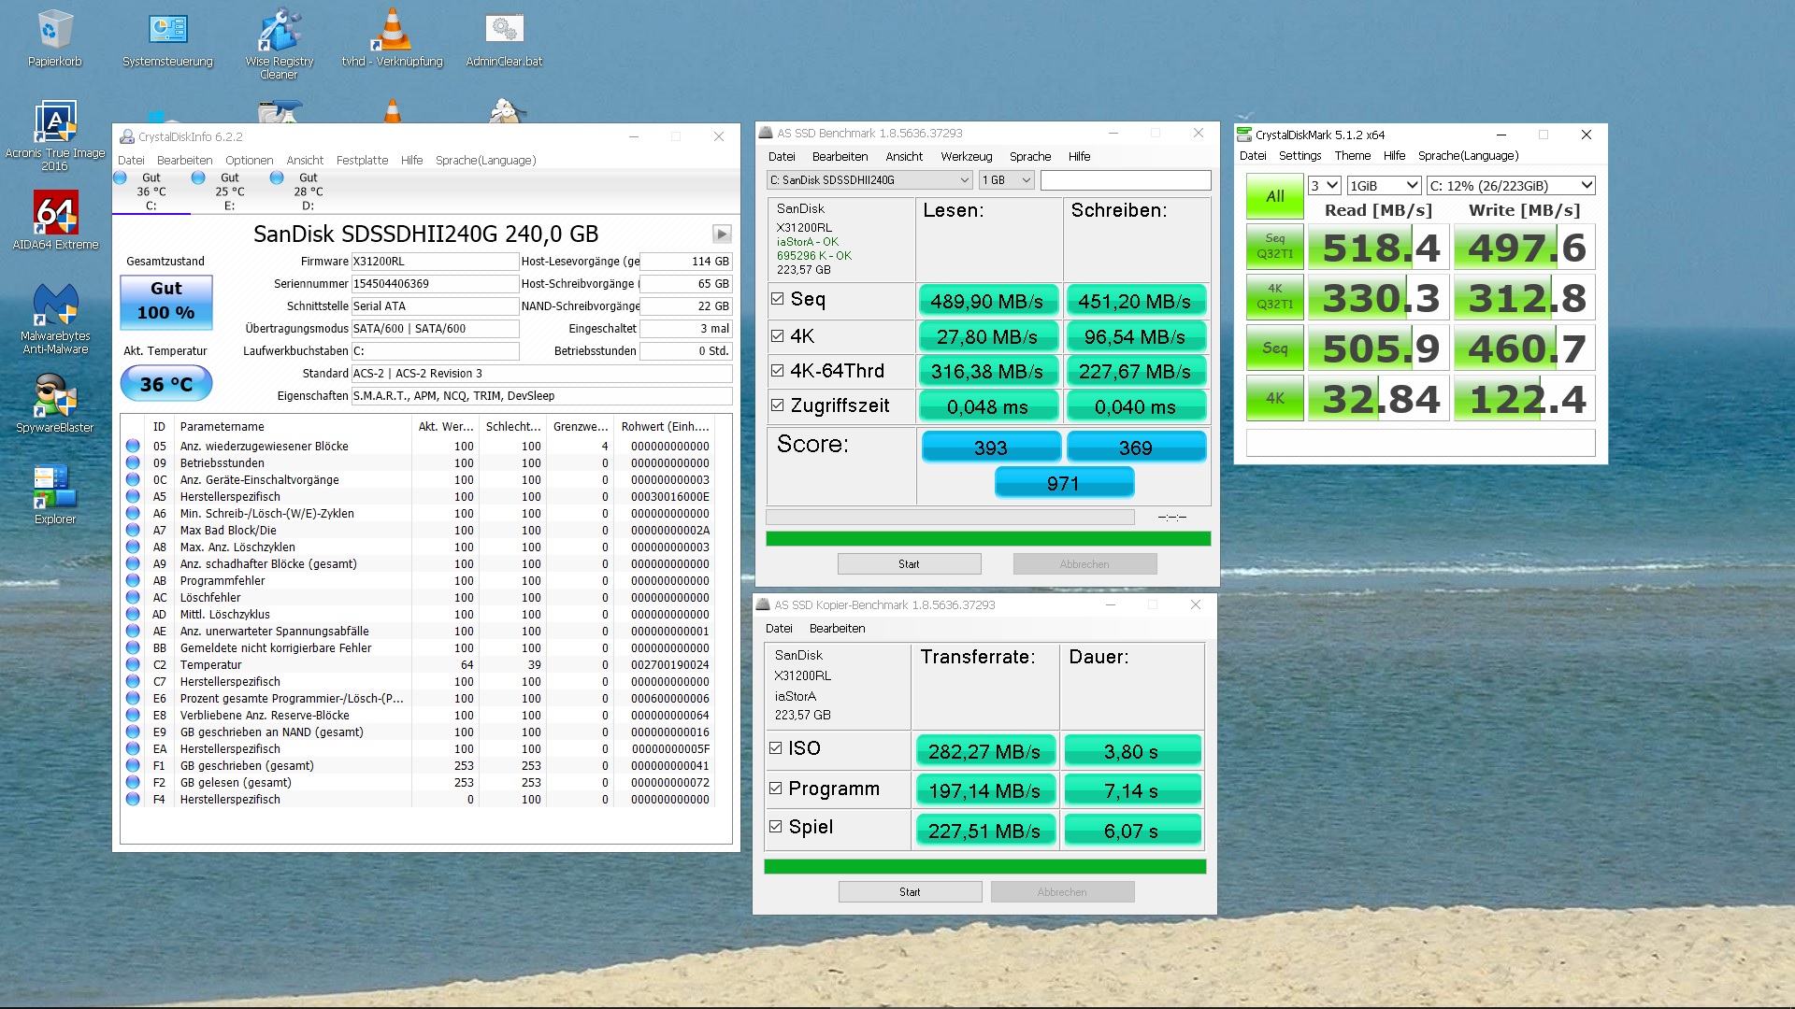Screen dimensions: 1795x1009
Task: Click the total score value 971
Action: [1064, 483]
